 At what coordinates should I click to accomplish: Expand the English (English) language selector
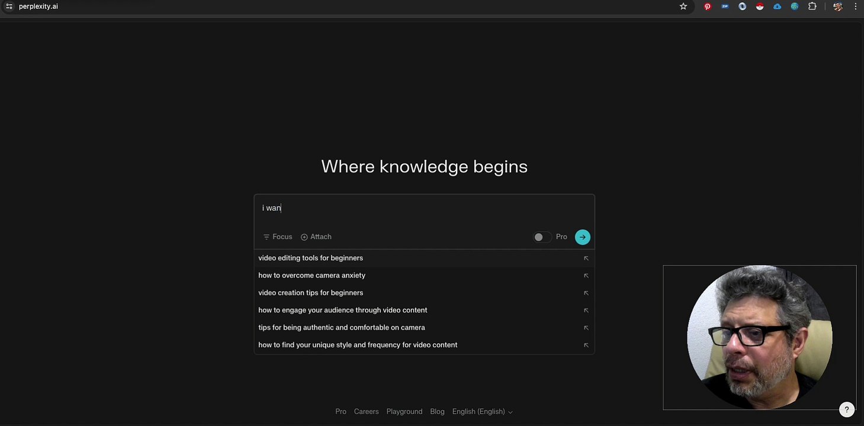coord(482,412)
